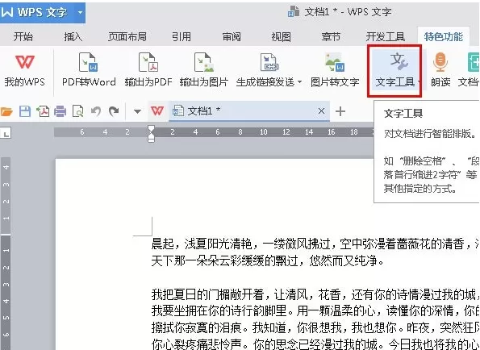Click the 朗读 microphone icon

tap(440, 62)
